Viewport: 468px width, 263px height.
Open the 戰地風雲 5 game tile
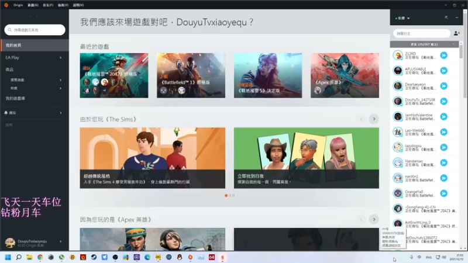tap(268, 75)
